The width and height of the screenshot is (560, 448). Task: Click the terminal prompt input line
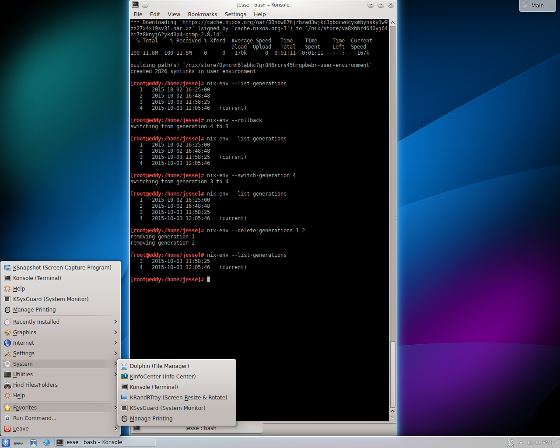[259, 280]
